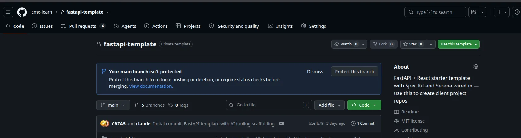
Task: Click the fastapi-template repository title
Action: click(130, 44)
